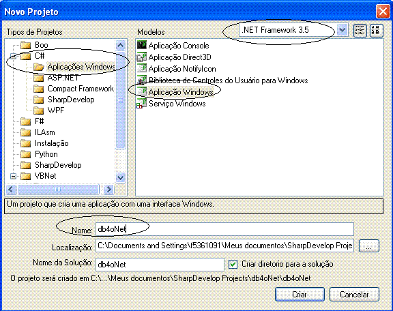This screenshot has height=311, width=393.
Task: Click the Criar button
Action: [300, 294]
